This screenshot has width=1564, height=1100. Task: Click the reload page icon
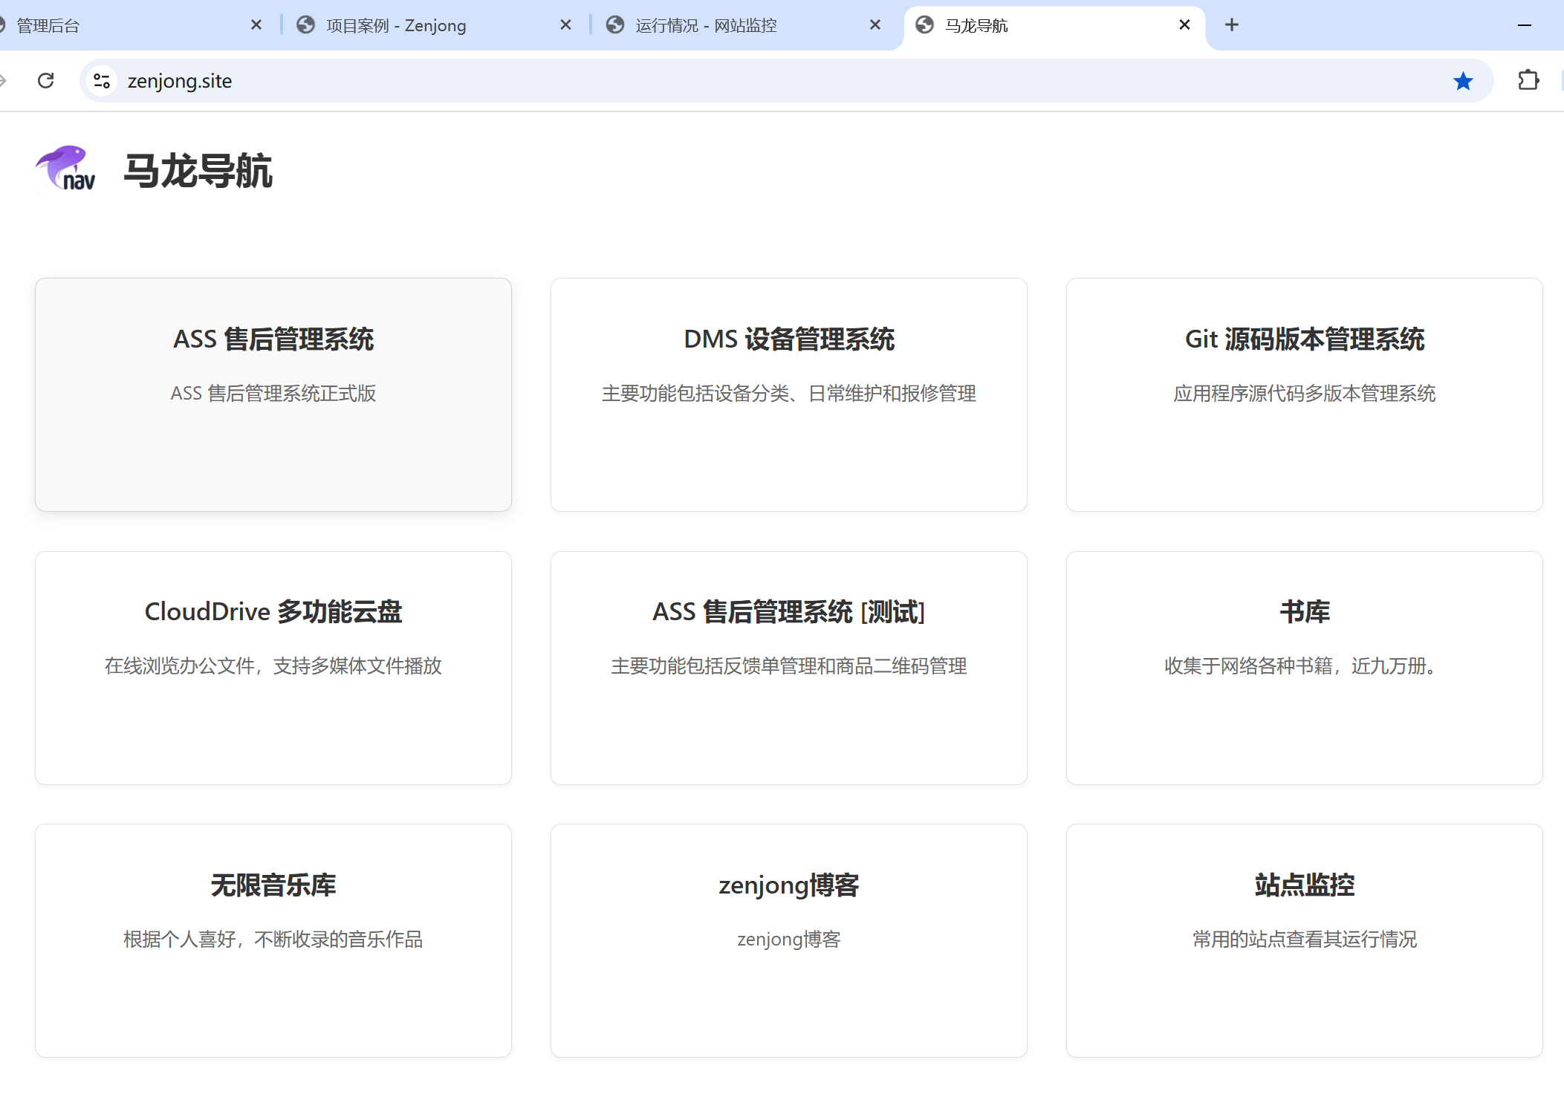tap(46, 80)
